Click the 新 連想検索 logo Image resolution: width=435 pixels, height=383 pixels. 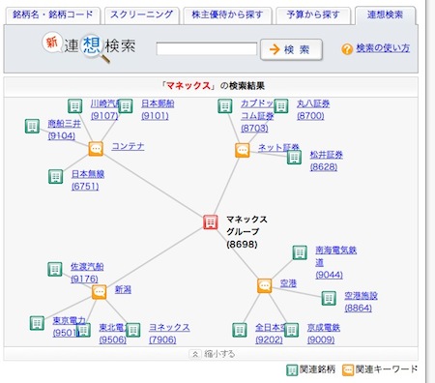[x=89, y=46]
